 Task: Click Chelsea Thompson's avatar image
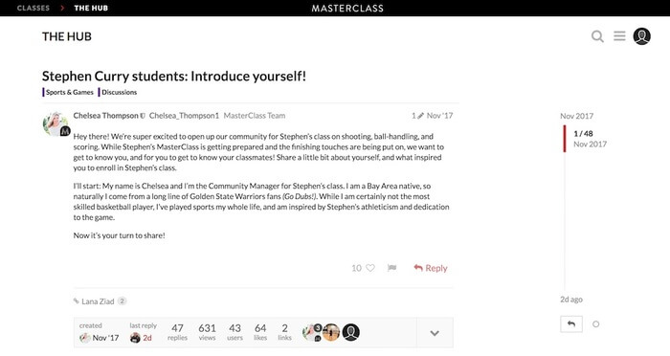coord(56,124)
